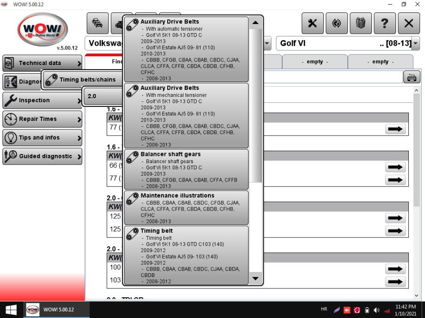The height and width of the screenshot is (318, 425).
Task: Click the Inspection wrench icon
Action: pyautogui.click(x=10, y=100)
